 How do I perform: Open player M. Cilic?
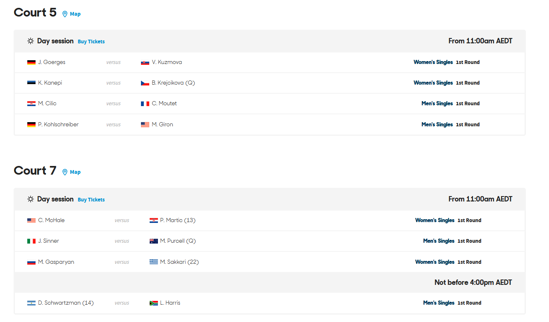[47, 104]
